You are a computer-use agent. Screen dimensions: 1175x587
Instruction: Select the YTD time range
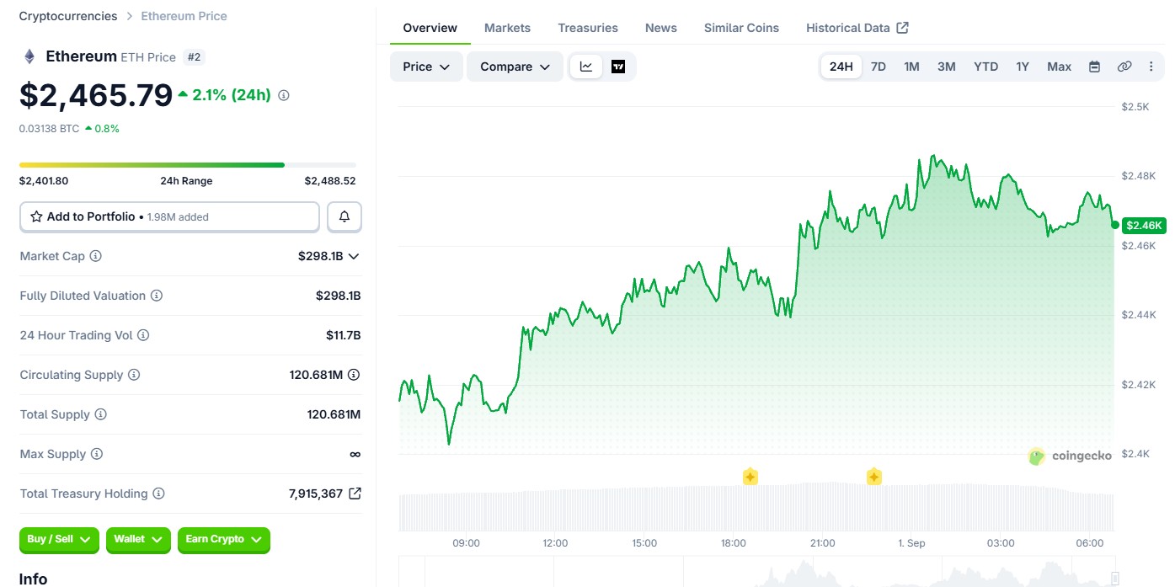(985, 67)
